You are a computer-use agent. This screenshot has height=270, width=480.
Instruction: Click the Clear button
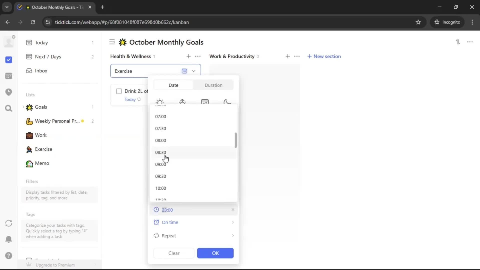tap(174, 253)
